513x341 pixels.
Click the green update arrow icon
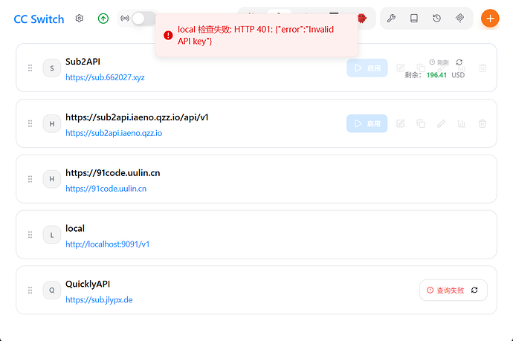pos(103,19)
